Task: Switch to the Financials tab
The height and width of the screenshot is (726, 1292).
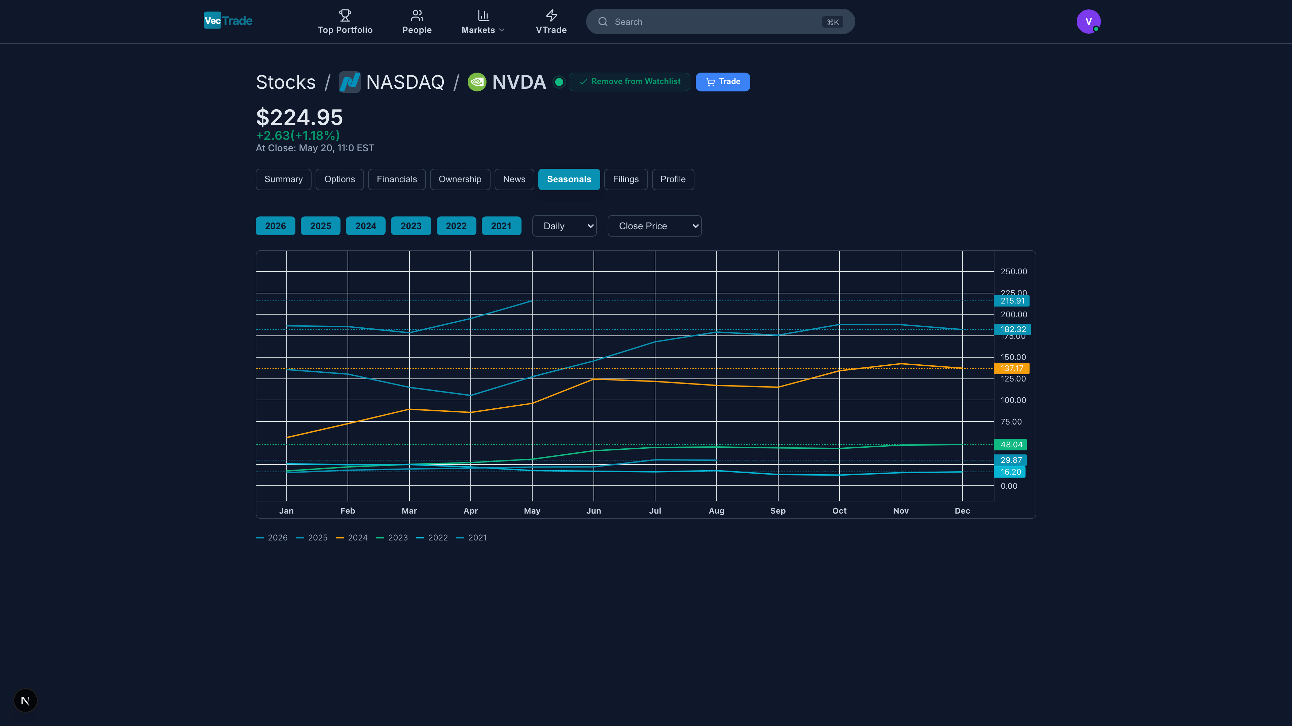Action: point(397,179)
